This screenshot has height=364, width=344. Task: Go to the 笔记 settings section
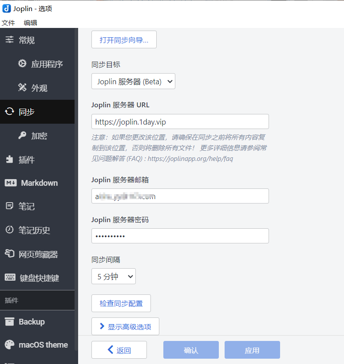[x=37, y=206]
